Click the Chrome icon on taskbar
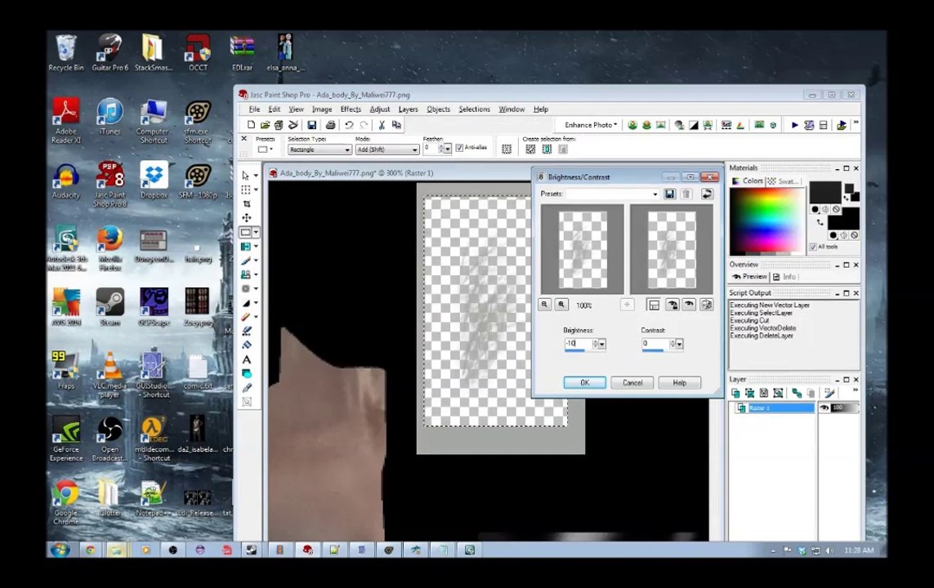Screen dimensions: 934x588 [91, 550]
